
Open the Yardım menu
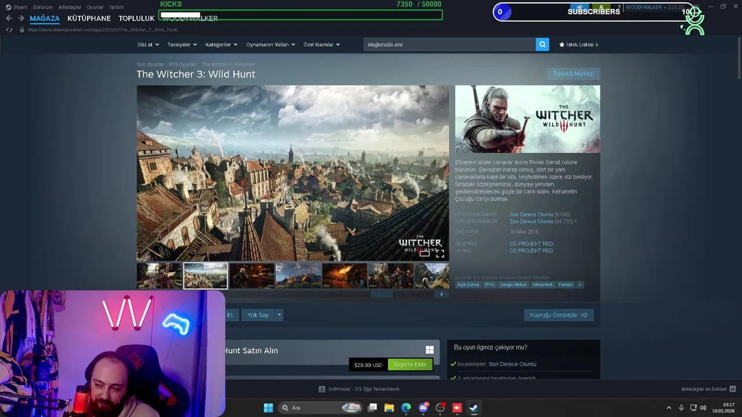[116, 7]
